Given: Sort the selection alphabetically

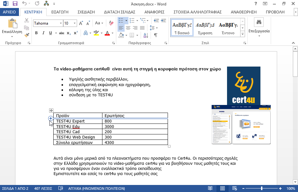Looking at the screenshot, I should click(146, 35).
